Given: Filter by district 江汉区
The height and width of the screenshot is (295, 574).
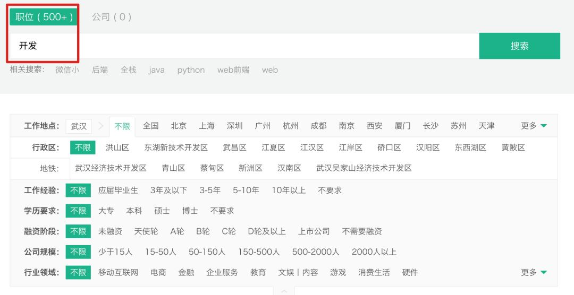Looking at the screenshot, I should (312, 147).
